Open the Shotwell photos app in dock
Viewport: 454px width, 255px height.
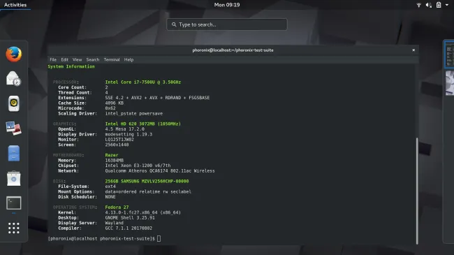[x=13, y=128]
